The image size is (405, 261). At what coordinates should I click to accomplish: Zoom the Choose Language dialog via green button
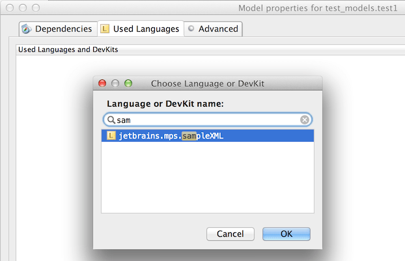(128, 83)
